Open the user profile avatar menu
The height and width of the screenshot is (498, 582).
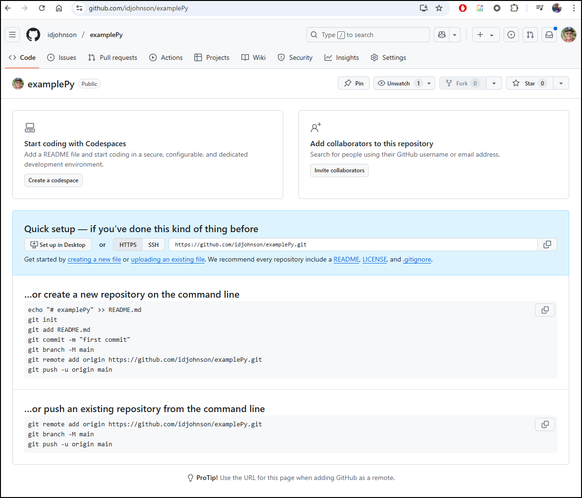pyautogui.click(x=569, y=35)
